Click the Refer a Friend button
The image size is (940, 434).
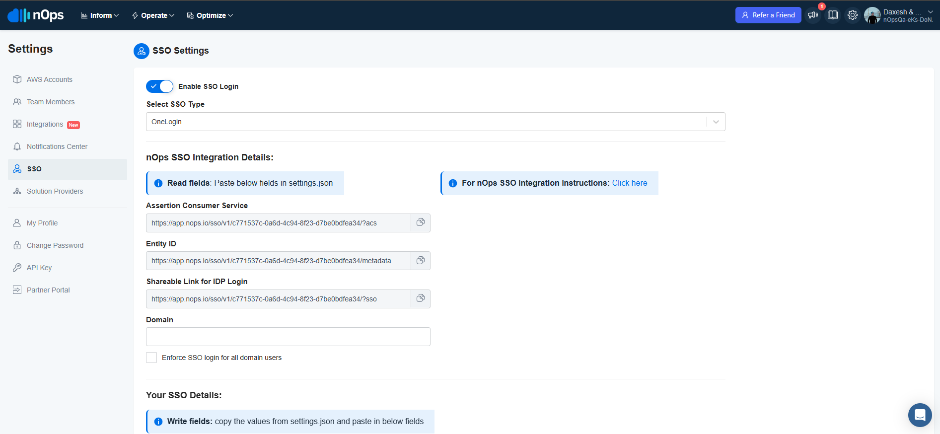(768, 15)
